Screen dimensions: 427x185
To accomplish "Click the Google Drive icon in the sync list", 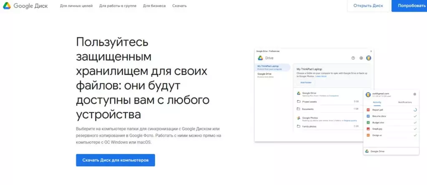I will click(299, 93).
